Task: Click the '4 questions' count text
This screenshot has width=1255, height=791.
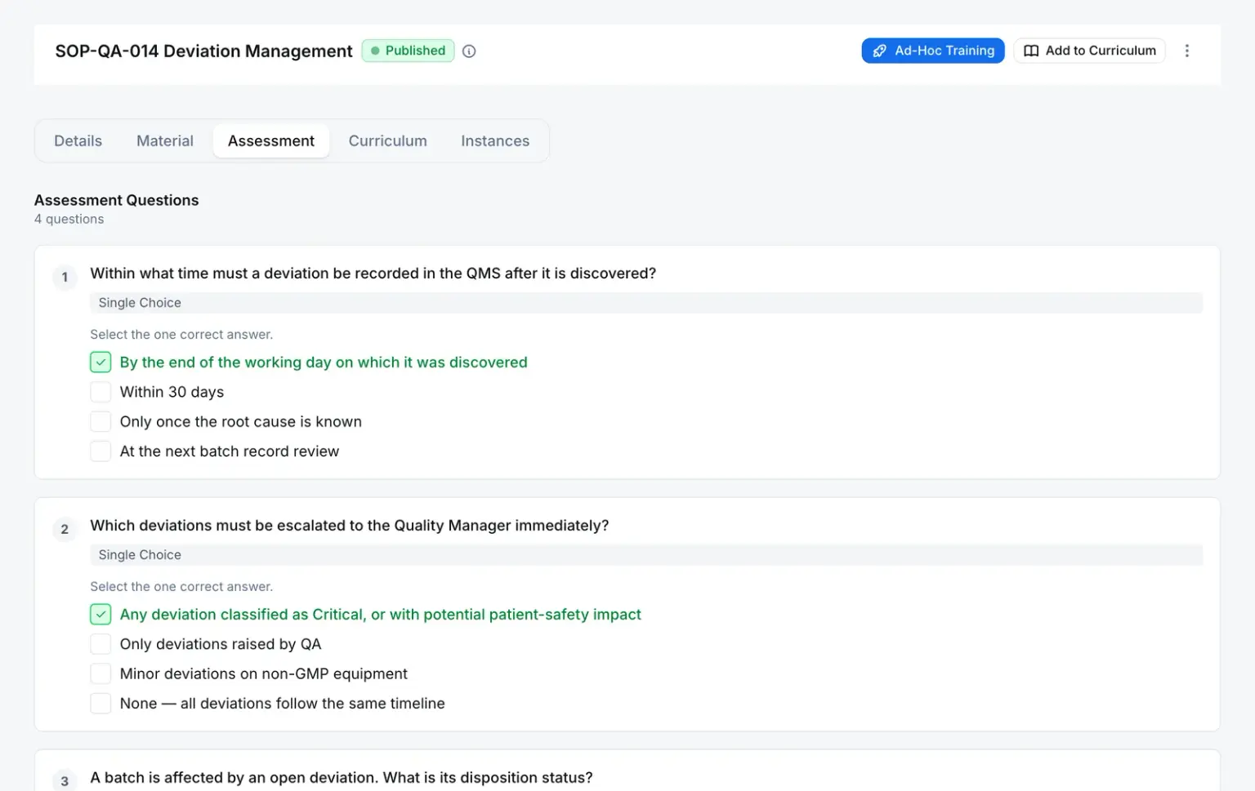Action: 69,220
